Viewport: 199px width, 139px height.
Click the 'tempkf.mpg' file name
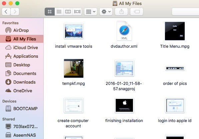[74, 84]
